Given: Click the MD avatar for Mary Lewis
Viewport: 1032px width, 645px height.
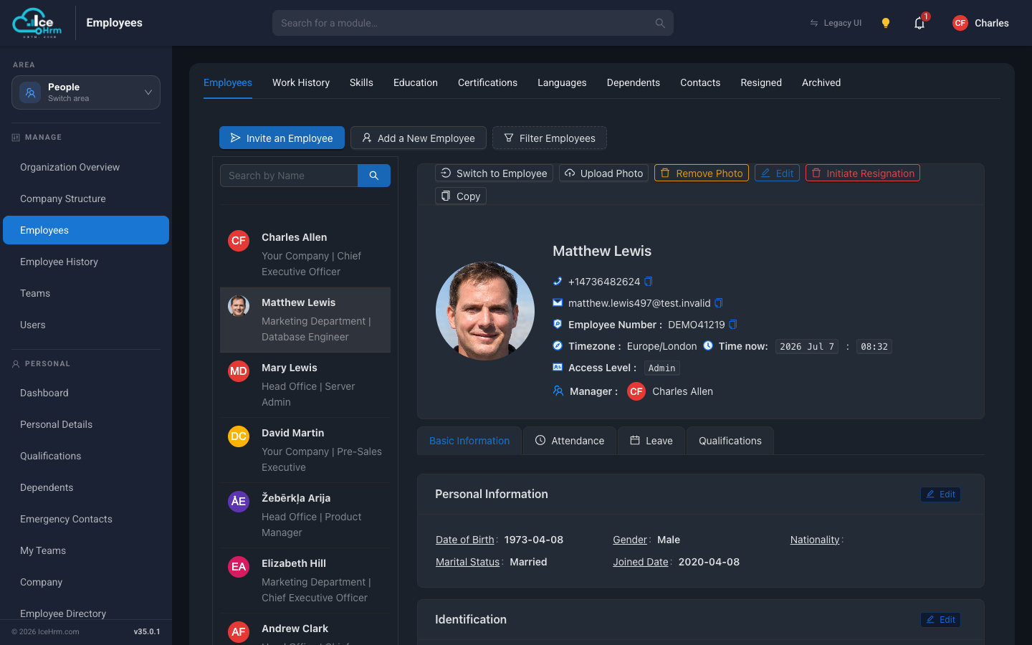Looking at the screenshot, I should coord(239,371).
